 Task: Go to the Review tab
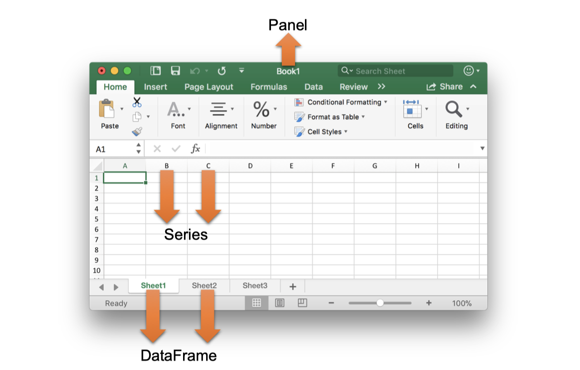[x=353, y=87]
